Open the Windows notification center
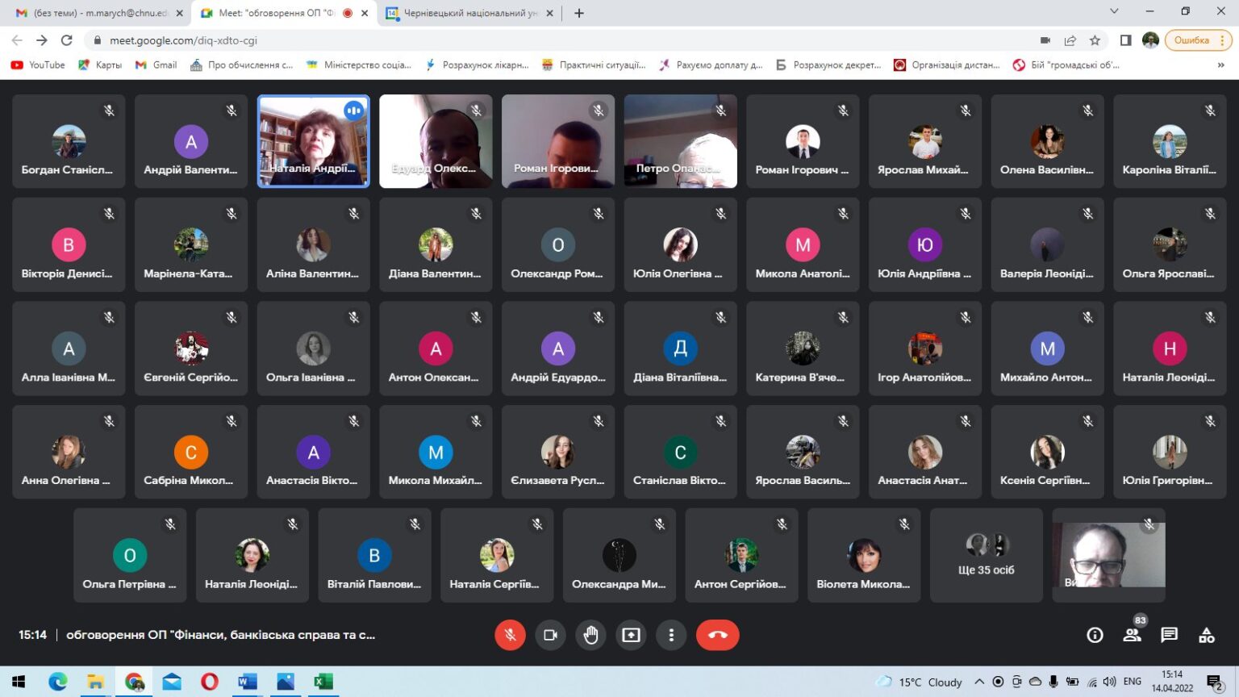 click(x=1215, y=683)
